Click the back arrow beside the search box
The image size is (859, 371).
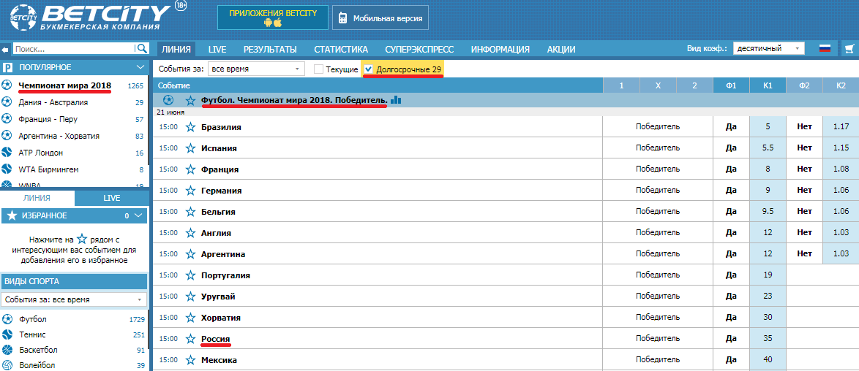[5, 49]
